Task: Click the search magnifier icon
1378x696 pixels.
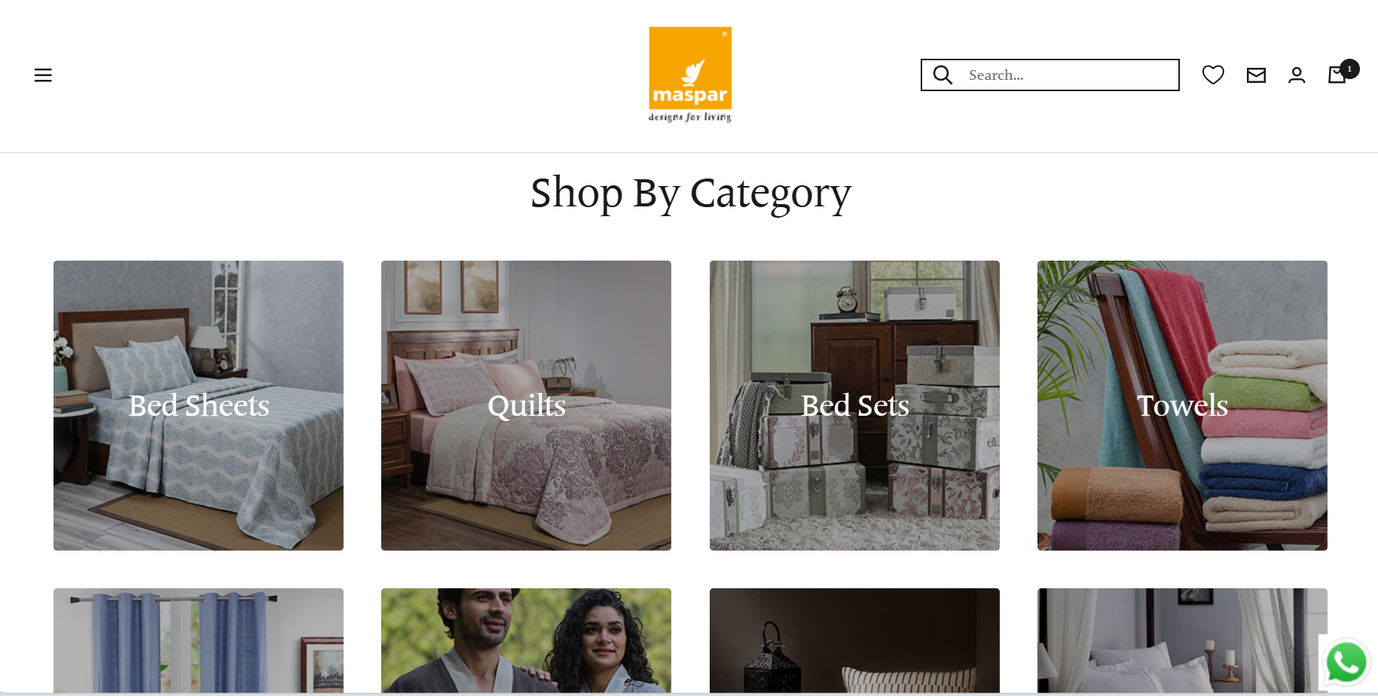Action: point(943,75)
